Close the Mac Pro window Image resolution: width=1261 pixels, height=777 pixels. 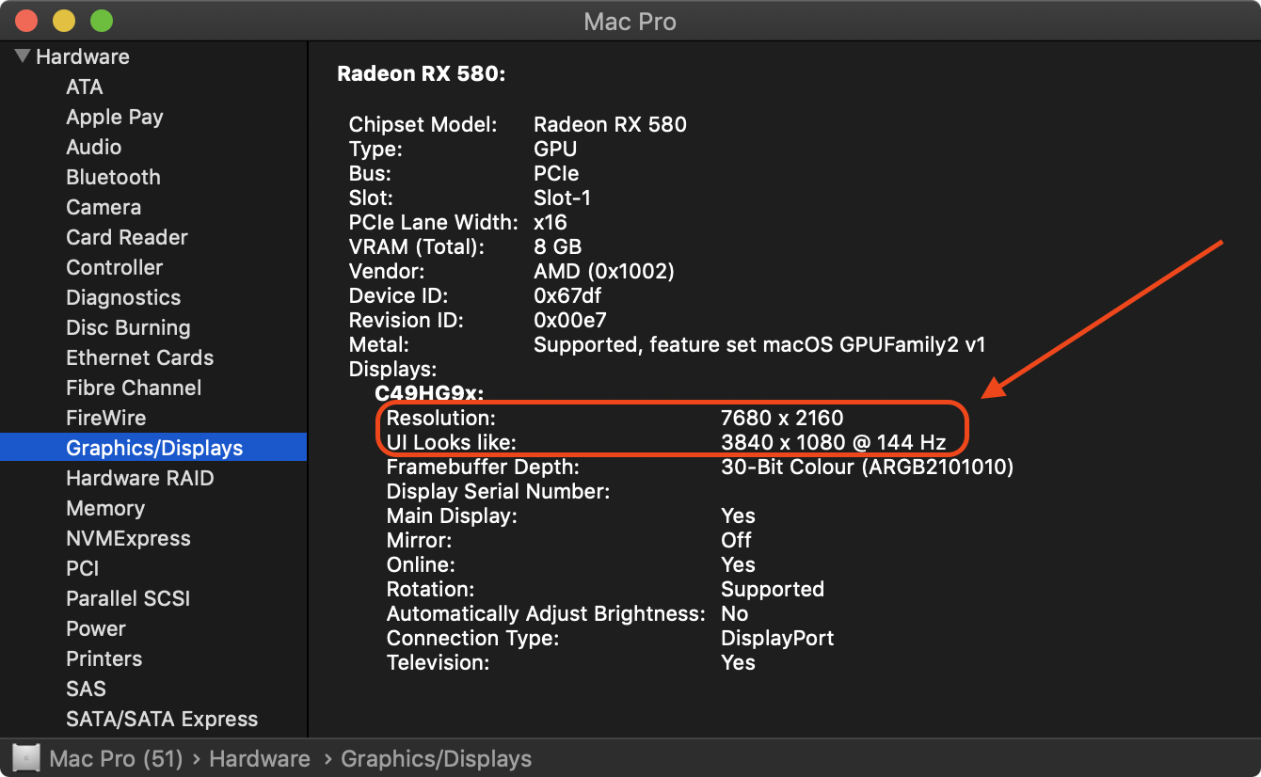pyautogui.click(x=25, y=21)
